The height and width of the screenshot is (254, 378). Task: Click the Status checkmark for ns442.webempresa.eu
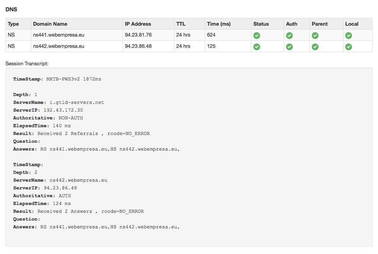pyautogui.click(x=257, y=47)
